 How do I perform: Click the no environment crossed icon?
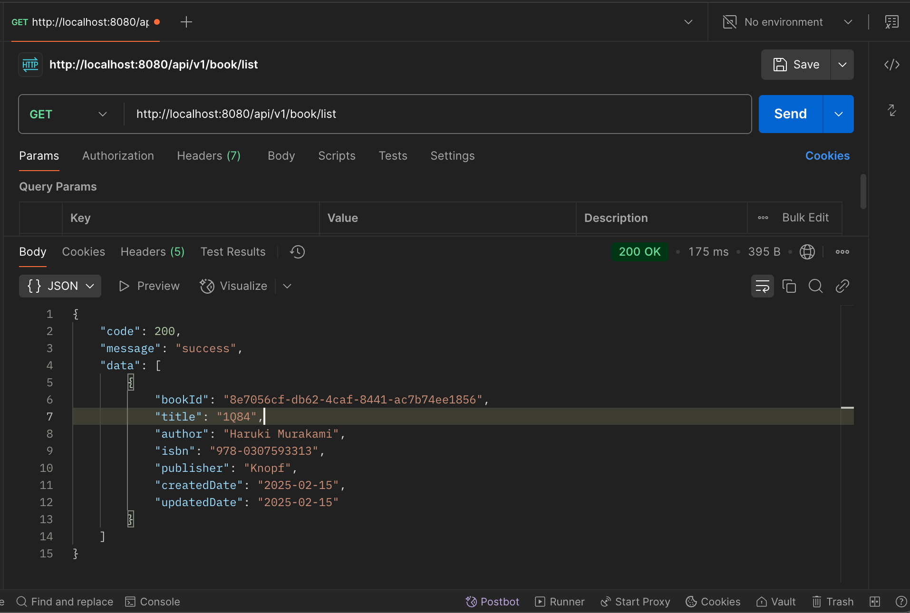(x=729, y=22)
